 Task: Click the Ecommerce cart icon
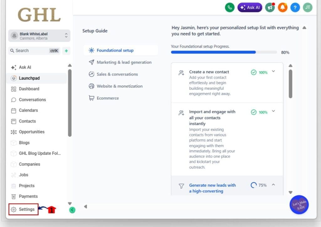[x=91, y=98]
